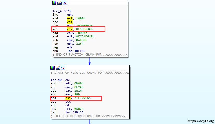Click the blue arrow edge between nodes
The width and height of the screenshot is (215, 124).
(x=90, y=61)
